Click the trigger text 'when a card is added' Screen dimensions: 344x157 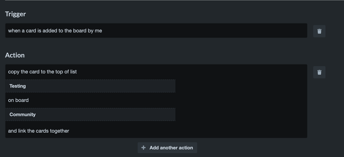(33, 31)
